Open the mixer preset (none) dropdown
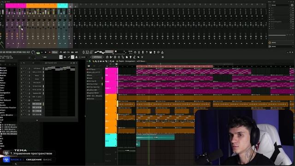 click(x=280, y=5)
